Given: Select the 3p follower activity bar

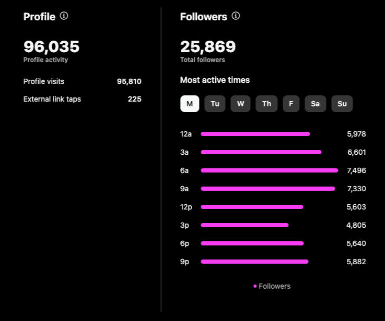Looking at the screenshot, I should pyautogui.click(x=244, y=225).
